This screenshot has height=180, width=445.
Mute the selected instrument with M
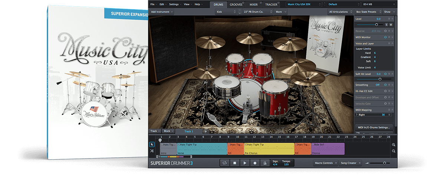click(x=391, y=24)
